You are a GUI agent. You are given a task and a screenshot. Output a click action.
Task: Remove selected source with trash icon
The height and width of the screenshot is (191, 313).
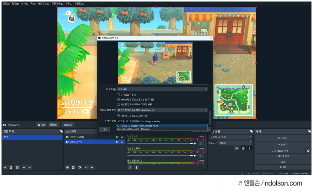click(73, 167)
